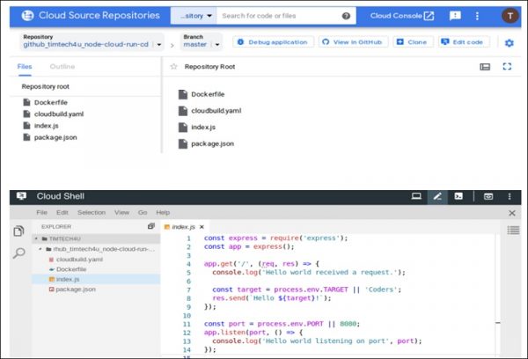Open index.js in the Repository Root list
528x359 pixels.
pos(203,128)
